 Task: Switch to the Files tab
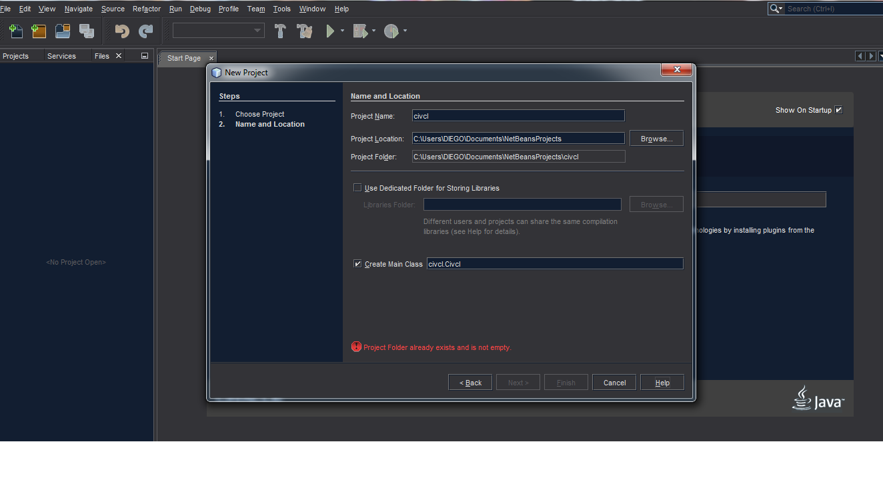pyautogui.click(x=102, y=56)
